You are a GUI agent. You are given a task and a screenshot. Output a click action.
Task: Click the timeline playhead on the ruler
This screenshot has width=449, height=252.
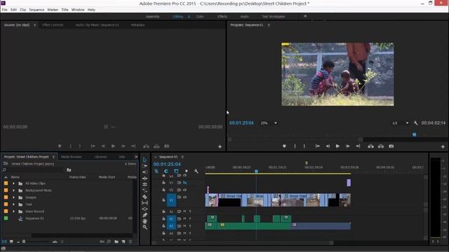256,171
